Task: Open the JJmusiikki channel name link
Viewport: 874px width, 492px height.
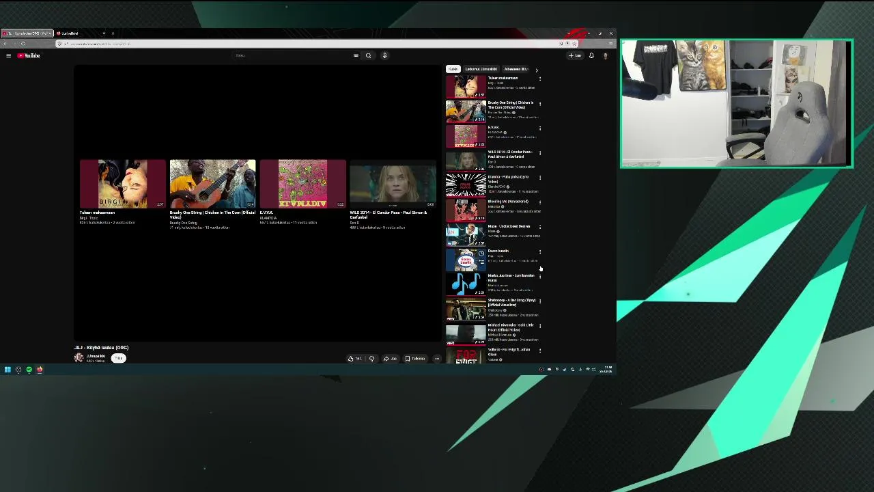Action: point(96,356)
